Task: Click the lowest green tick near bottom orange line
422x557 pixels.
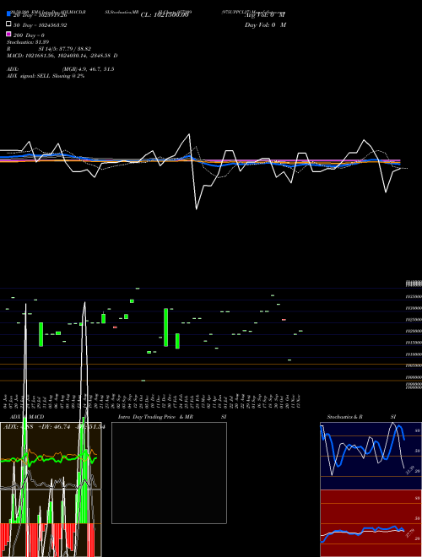Action: [143, 381]
